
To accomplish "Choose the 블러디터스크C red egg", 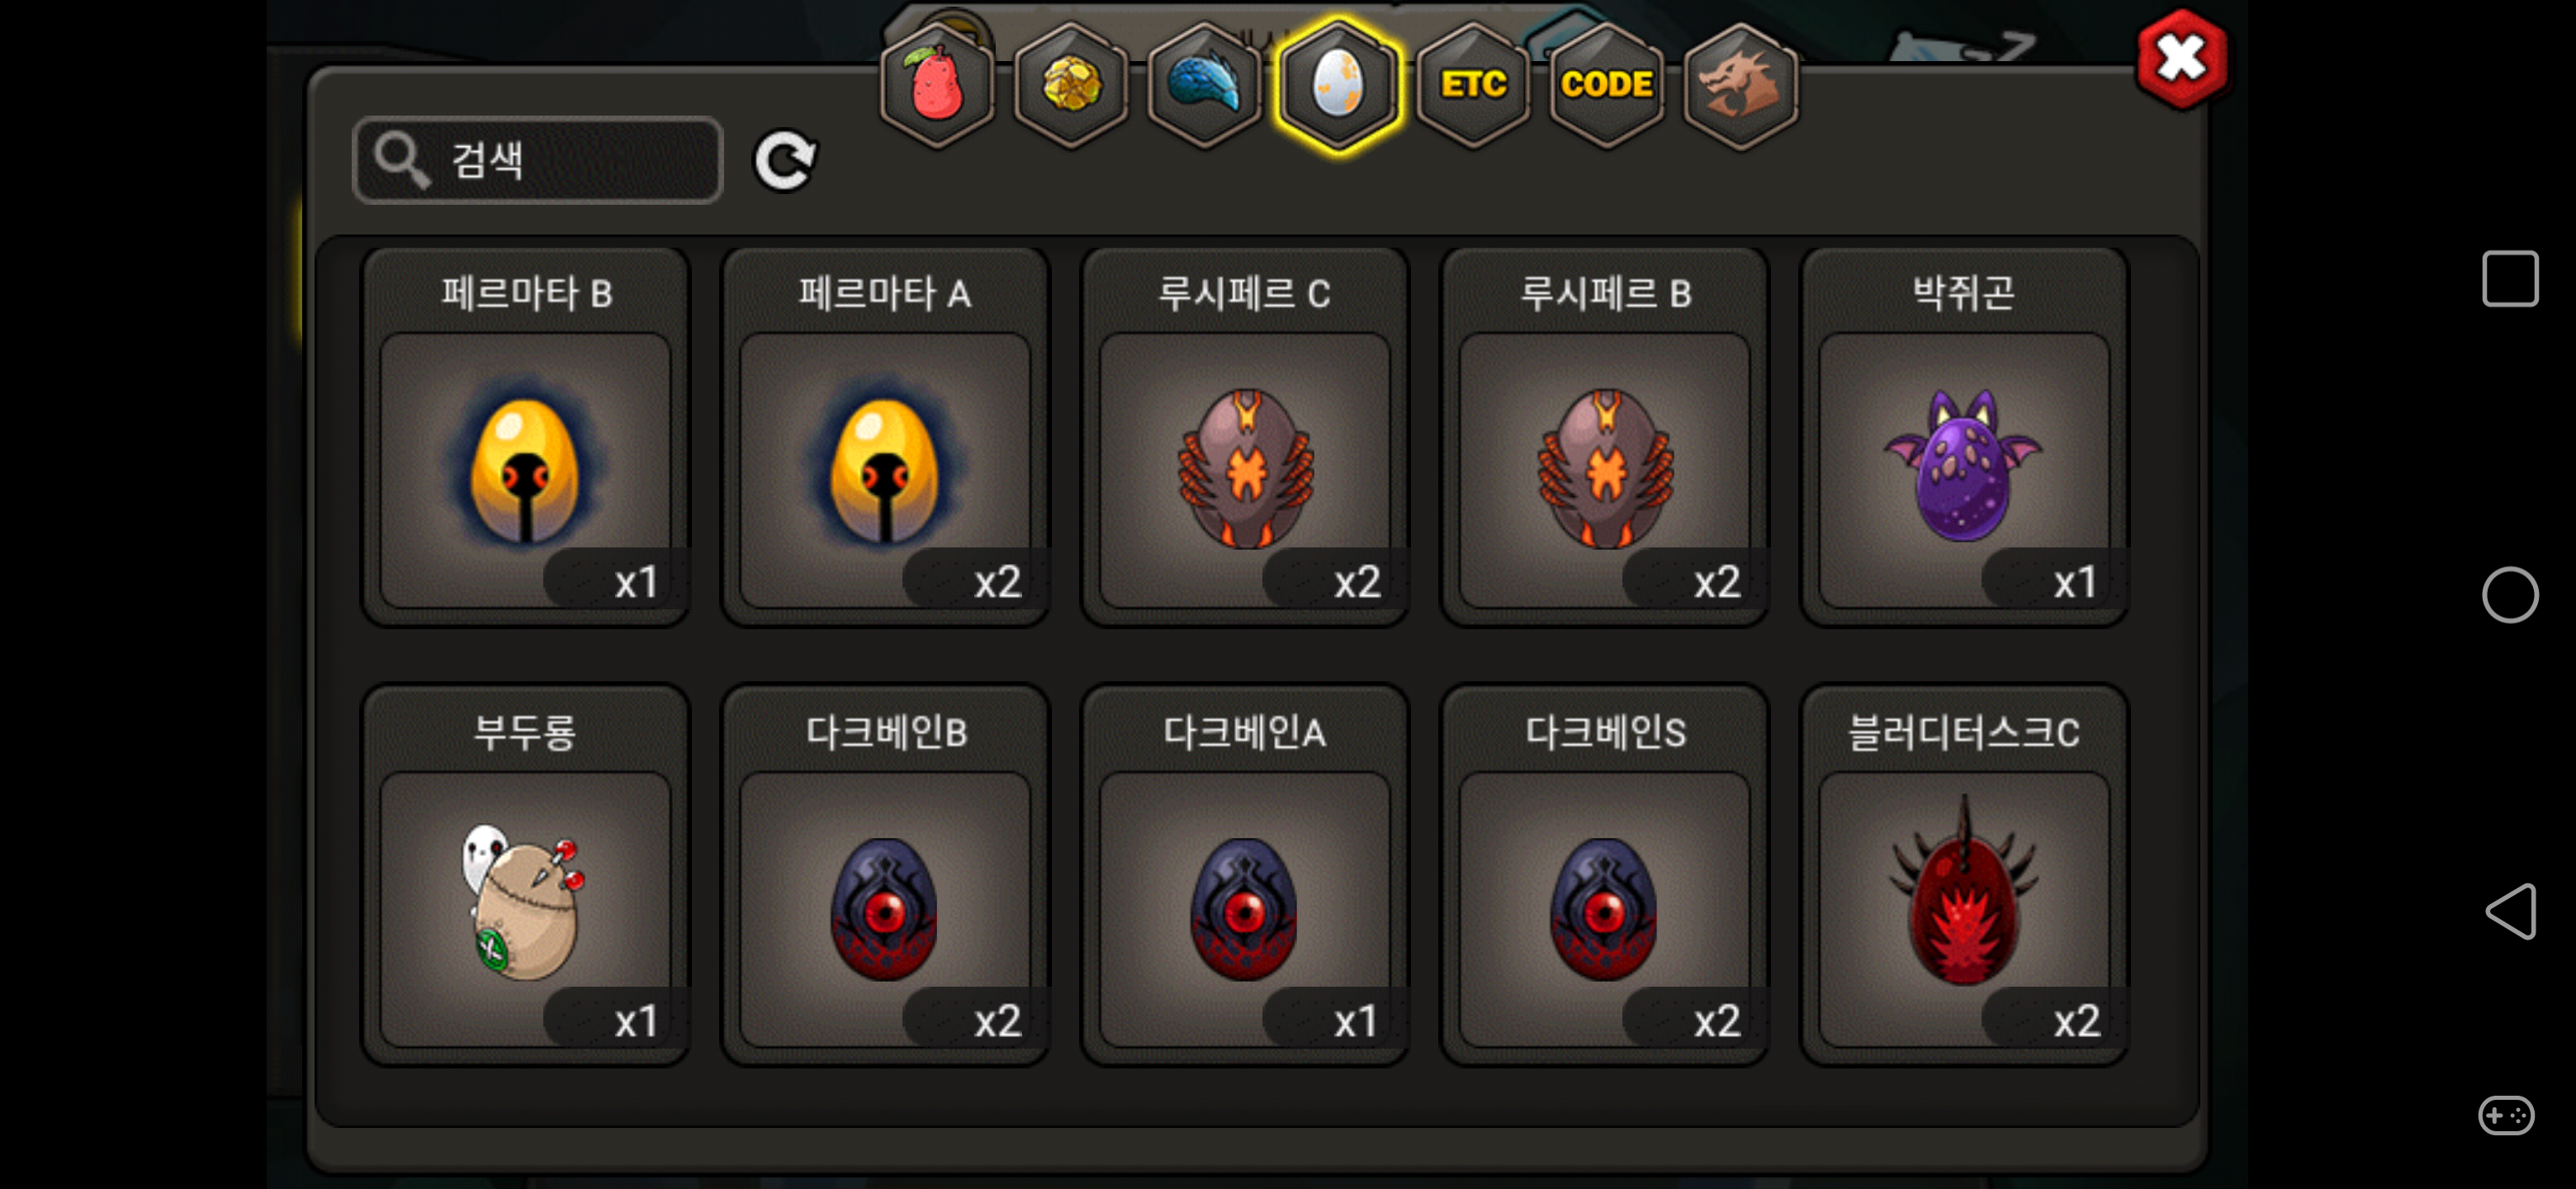I will (1964, 876).
